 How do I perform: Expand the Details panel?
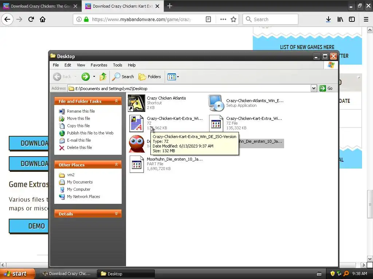tap(116, 214)
